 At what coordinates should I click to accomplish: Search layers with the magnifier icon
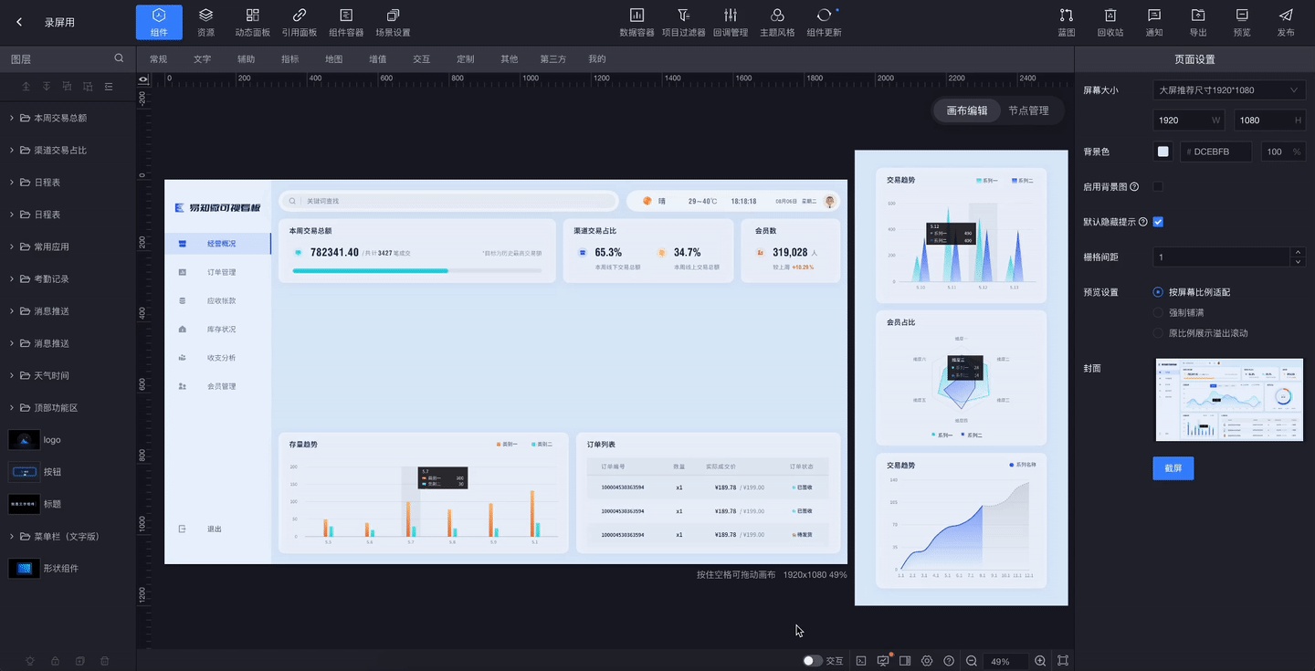click(119, 58)
